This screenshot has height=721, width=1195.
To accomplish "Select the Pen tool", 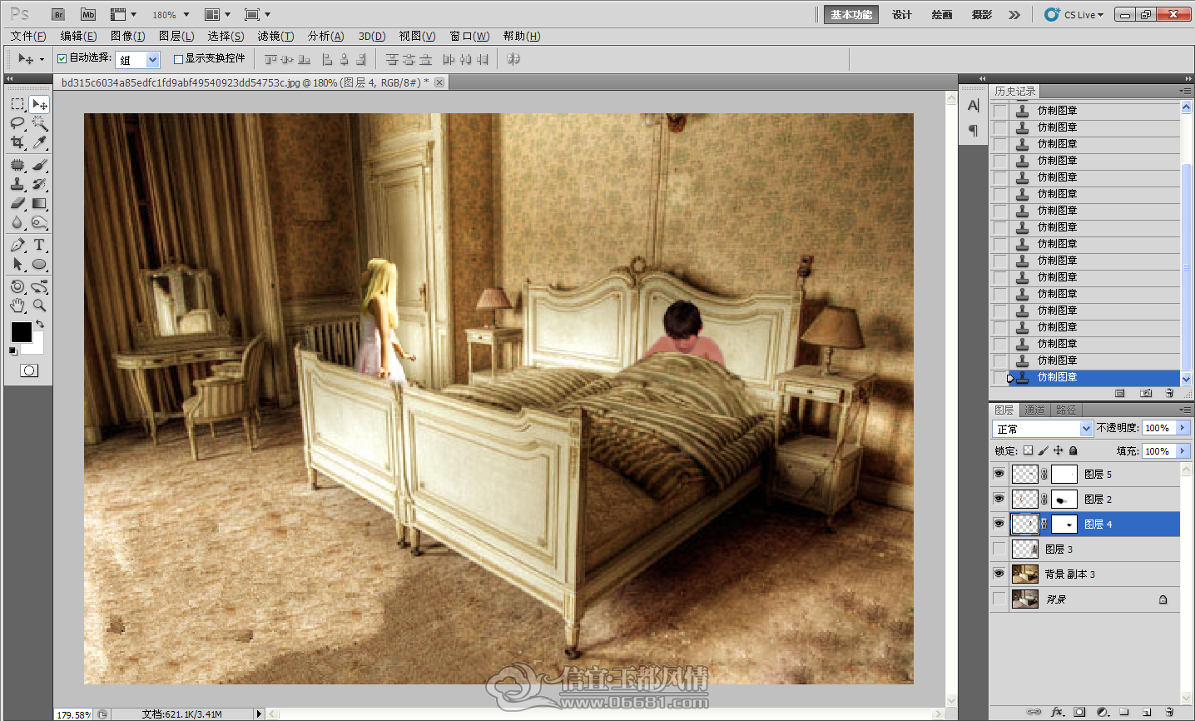I will point(17,245).
